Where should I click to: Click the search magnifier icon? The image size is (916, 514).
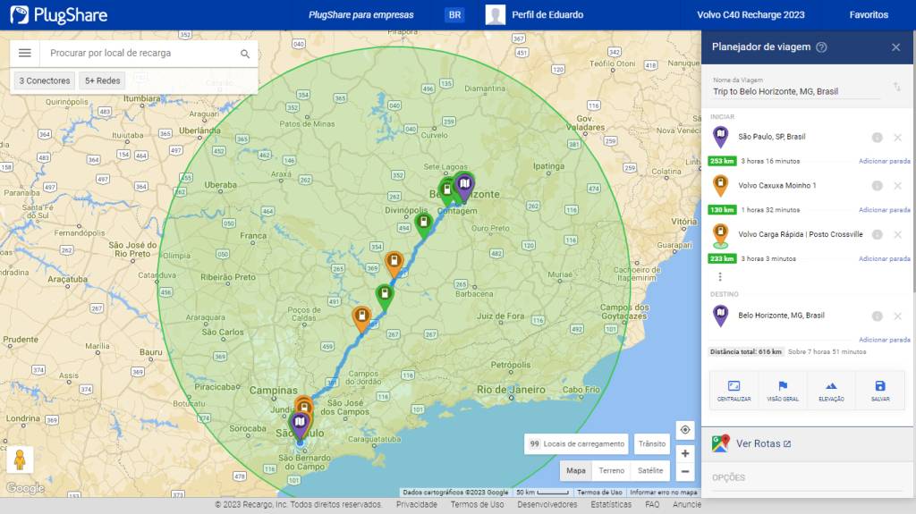(x=245, y=54)
